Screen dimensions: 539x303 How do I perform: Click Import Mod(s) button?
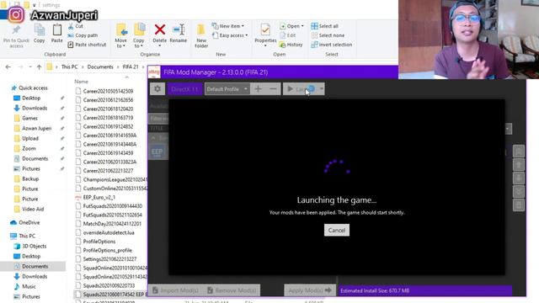coord(175,290)
